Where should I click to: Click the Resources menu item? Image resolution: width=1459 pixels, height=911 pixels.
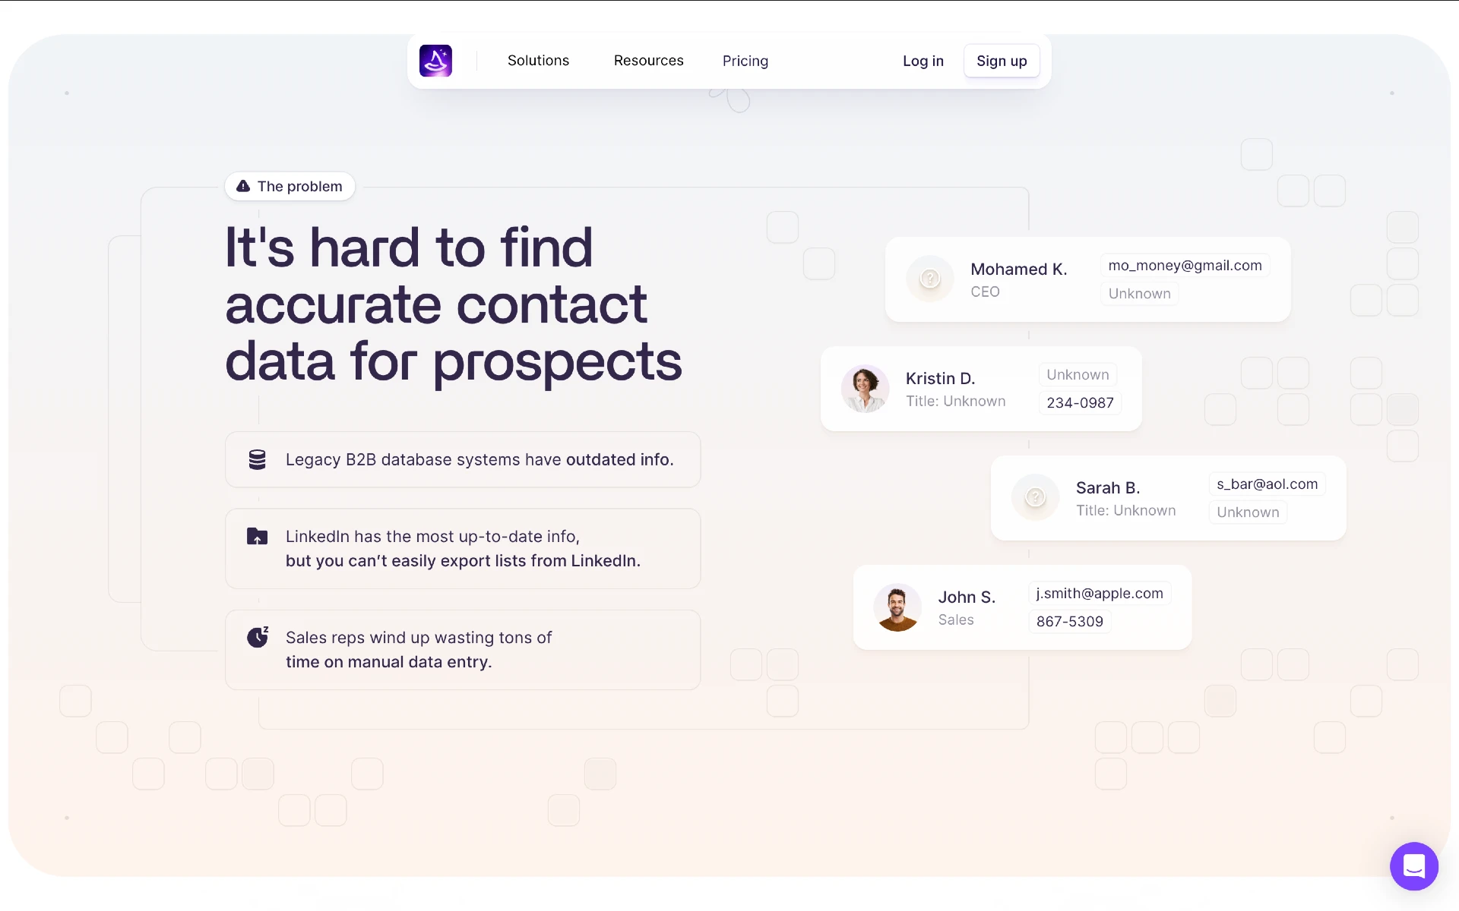click(648, 60)
